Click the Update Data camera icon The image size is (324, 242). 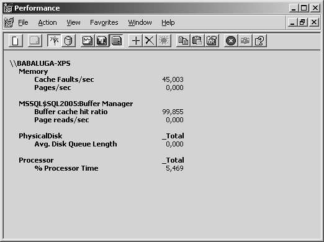click(x=245, y=40)
